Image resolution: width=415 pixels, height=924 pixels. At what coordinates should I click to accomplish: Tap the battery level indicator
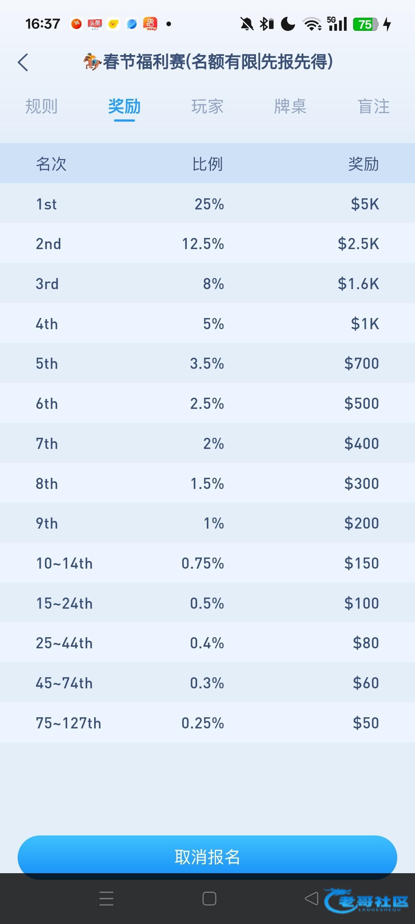coord(365,24)
